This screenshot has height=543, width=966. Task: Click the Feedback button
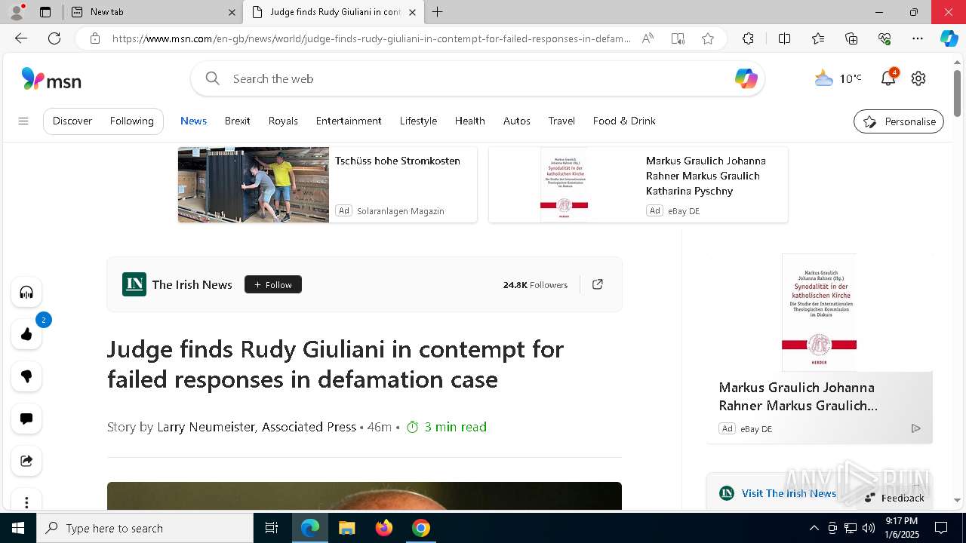coord(894,498)
